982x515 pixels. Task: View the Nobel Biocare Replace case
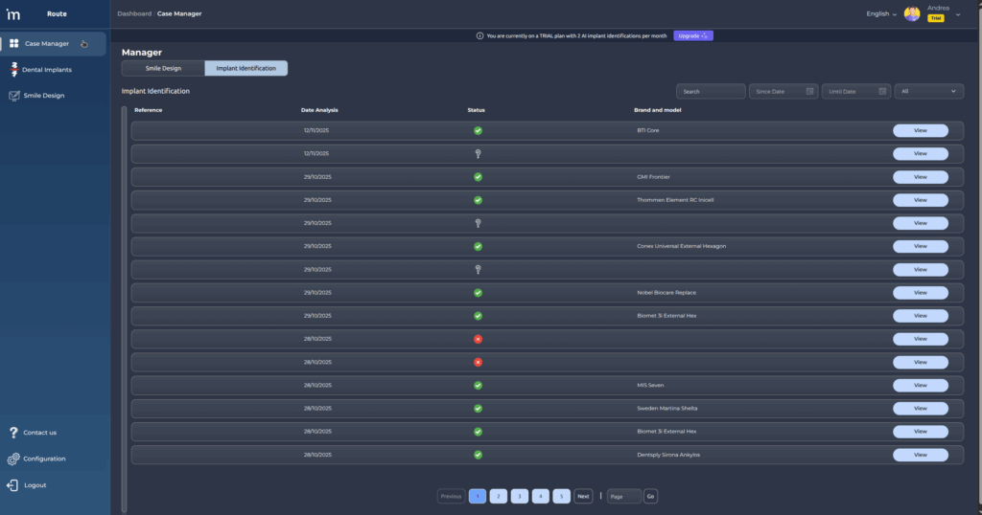[x=920, y=293]
